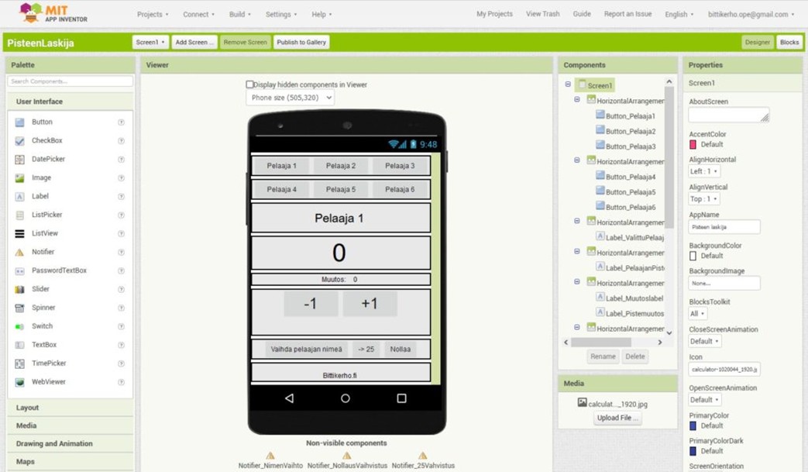Collapse HorizontalArrangement containing Button_Pelaaja4

[x=577, y=160]
